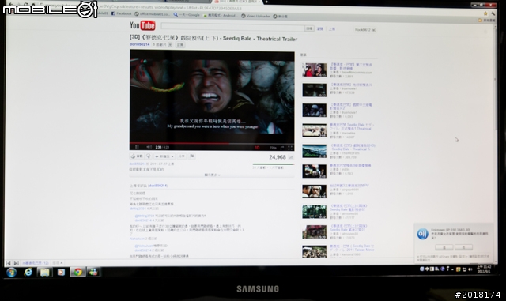Image resolution: width=506 pixels, height=301 pixels.
Task: Mute the video using the speaker icon
Action: (x=149, y=147)
